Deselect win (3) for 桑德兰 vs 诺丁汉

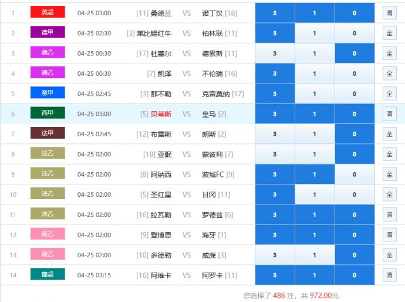275,13
